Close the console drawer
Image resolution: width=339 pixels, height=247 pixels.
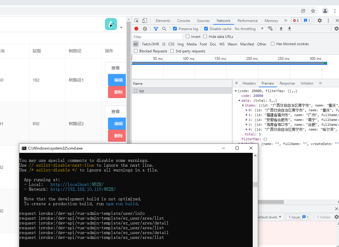336,208
